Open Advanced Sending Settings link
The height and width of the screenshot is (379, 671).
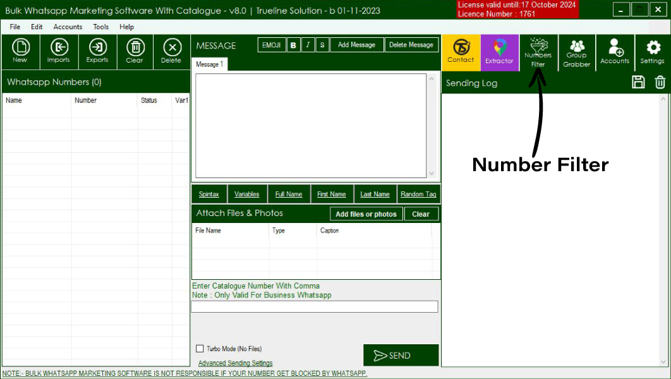(236, 363)
